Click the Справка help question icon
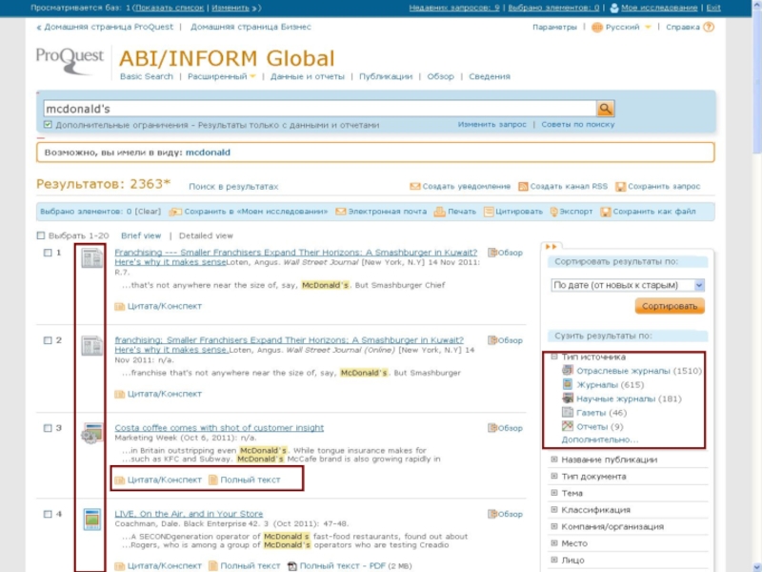Image resolution: width=762 pixels, height=572 pixels. (x=709, y=27)
